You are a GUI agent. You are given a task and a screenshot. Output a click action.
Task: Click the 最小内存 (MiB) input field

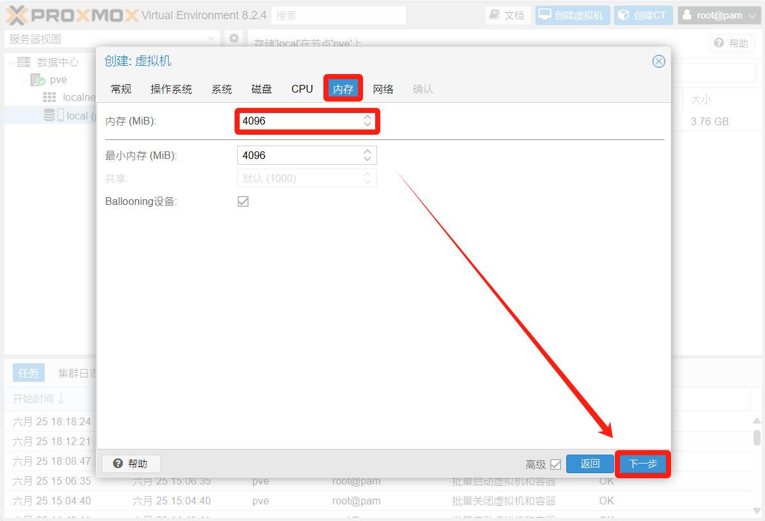[297, 155]
